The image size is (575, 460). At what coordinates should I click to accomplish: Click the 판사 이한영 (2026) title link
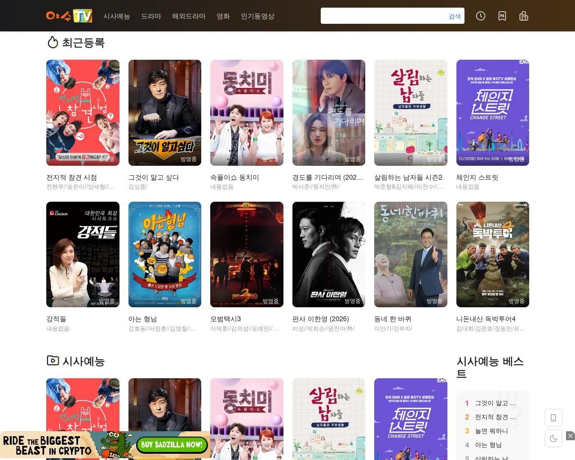321,319
